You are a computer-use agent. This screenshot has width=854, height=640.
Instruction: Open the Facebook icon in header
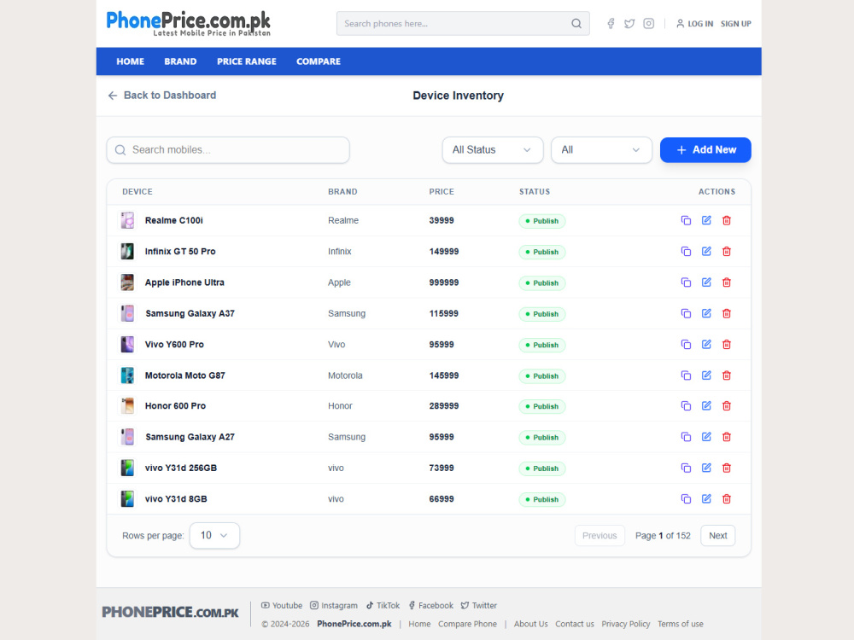pos(611,23)
